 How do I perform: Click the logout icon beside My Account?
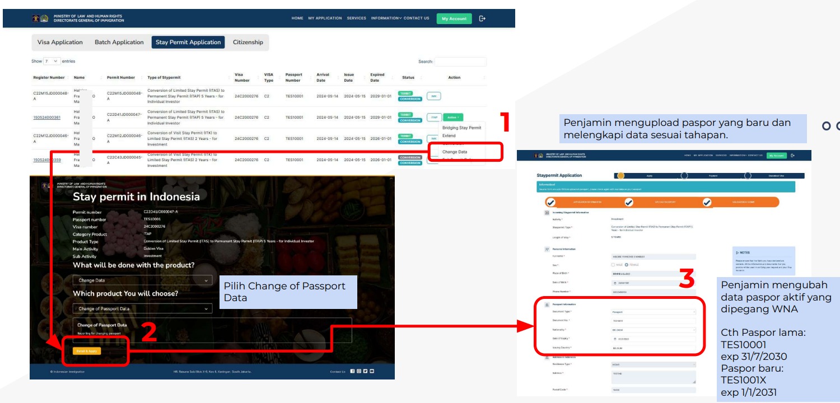tap(482, 18)
